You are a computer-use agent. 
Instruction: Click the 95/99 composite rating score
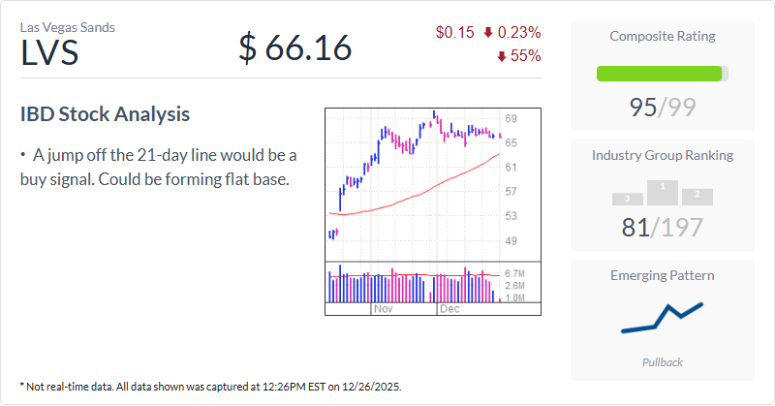coord(663,107)
